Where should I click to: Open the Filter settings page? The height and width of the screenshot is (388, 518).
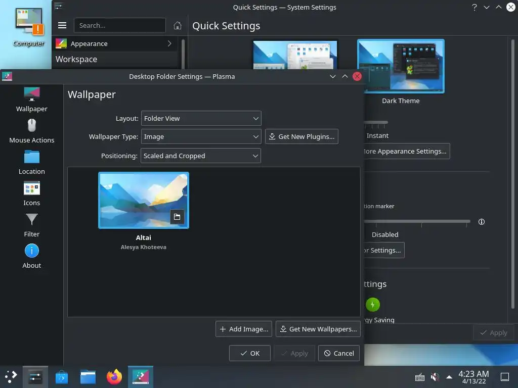[32, 225]
